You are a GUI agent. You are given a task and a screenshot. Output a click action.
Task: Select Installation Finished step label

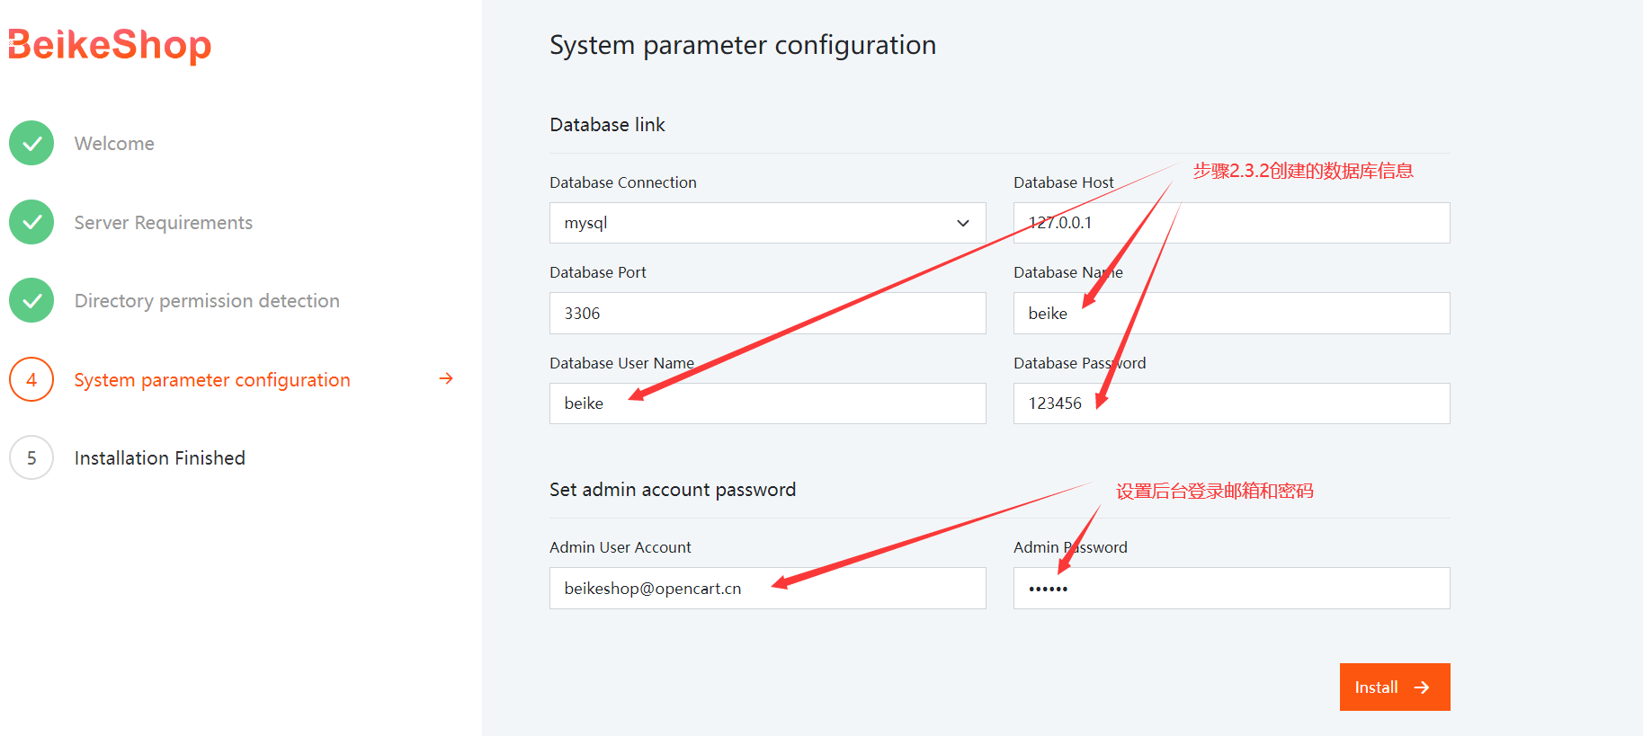click(160, 458)
